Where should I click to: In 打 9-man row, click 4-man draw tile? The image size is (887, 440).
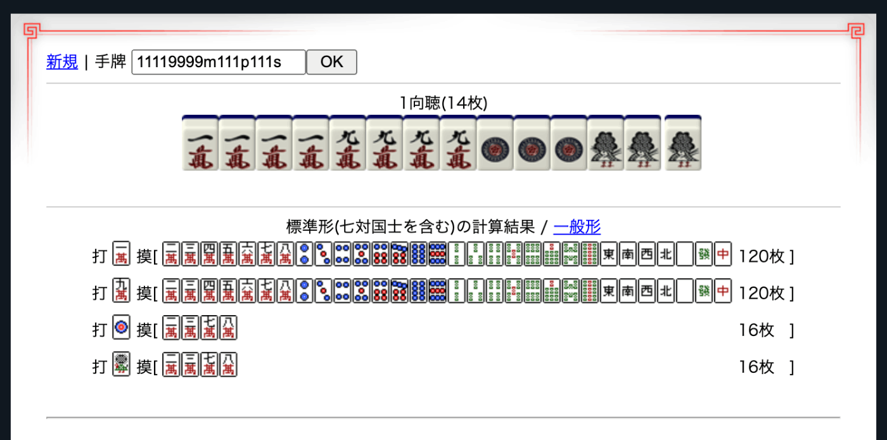tap(209, 290)
